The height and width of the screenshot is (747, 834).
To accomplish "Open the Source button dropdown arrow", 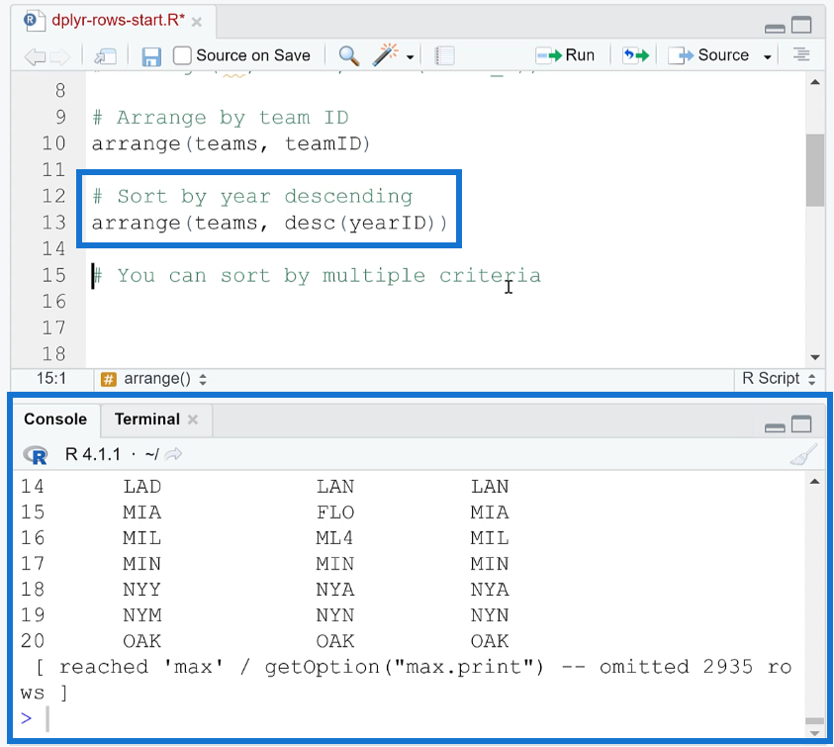I will pos(767,56).
